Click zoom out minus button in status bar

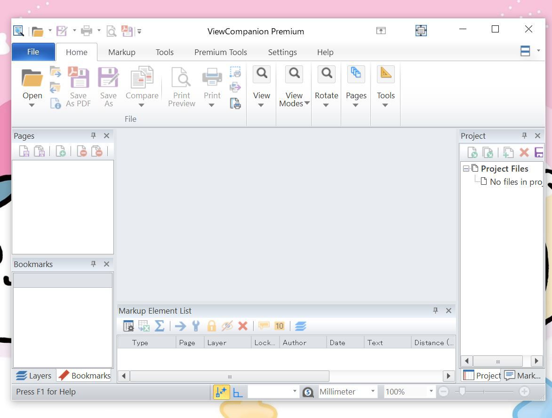tap(444, 391)
